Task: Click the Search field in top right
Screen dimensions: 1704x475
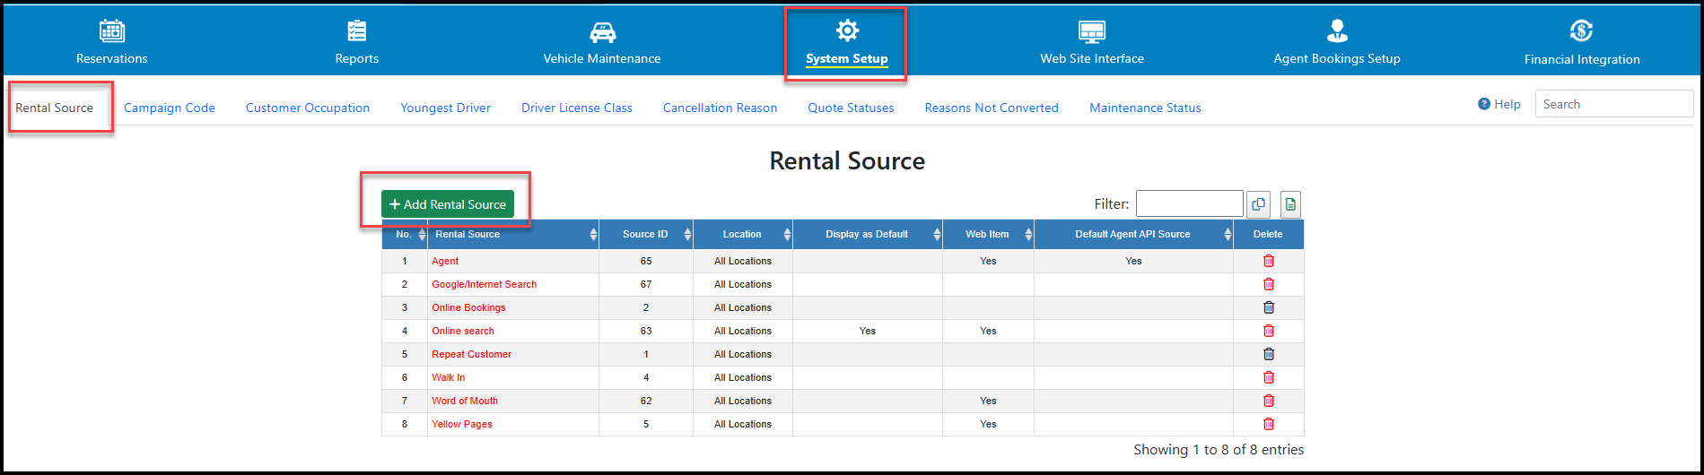Action: click(x=1614, y=104)
